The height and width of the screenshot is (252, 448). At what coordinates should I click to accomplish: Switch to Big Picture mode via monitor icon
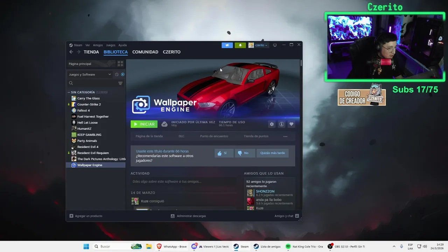click(275, 45)
